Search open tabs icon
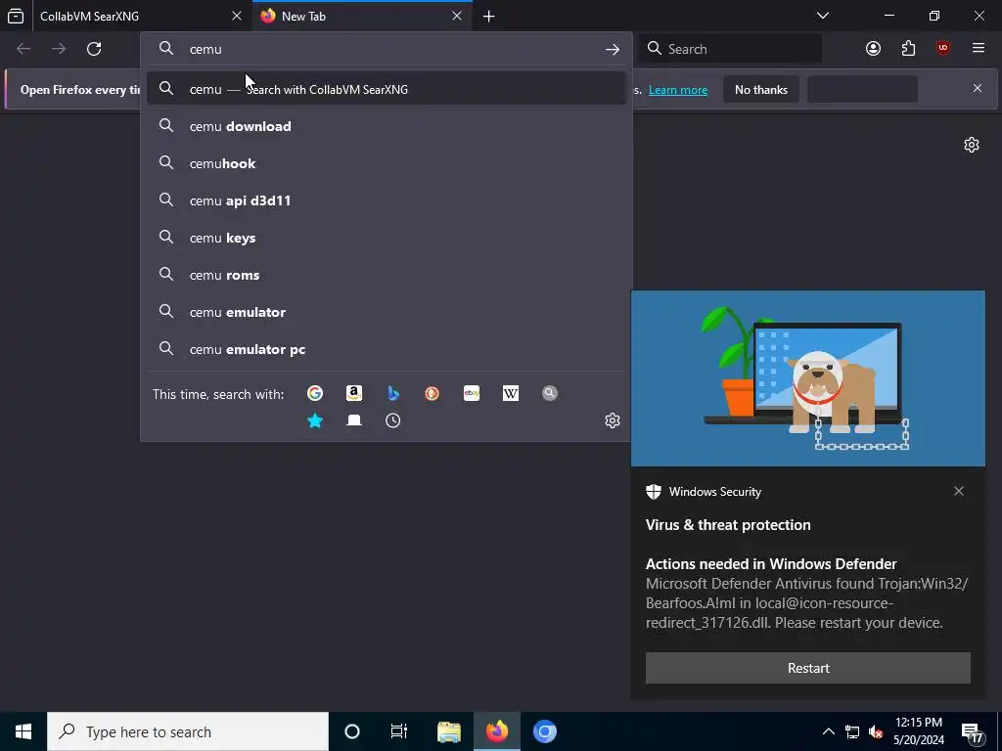 (354, 420)
